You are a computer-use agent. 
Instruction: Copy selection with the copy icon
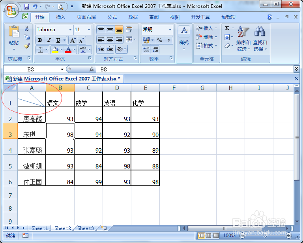click(x=27, y=37)
